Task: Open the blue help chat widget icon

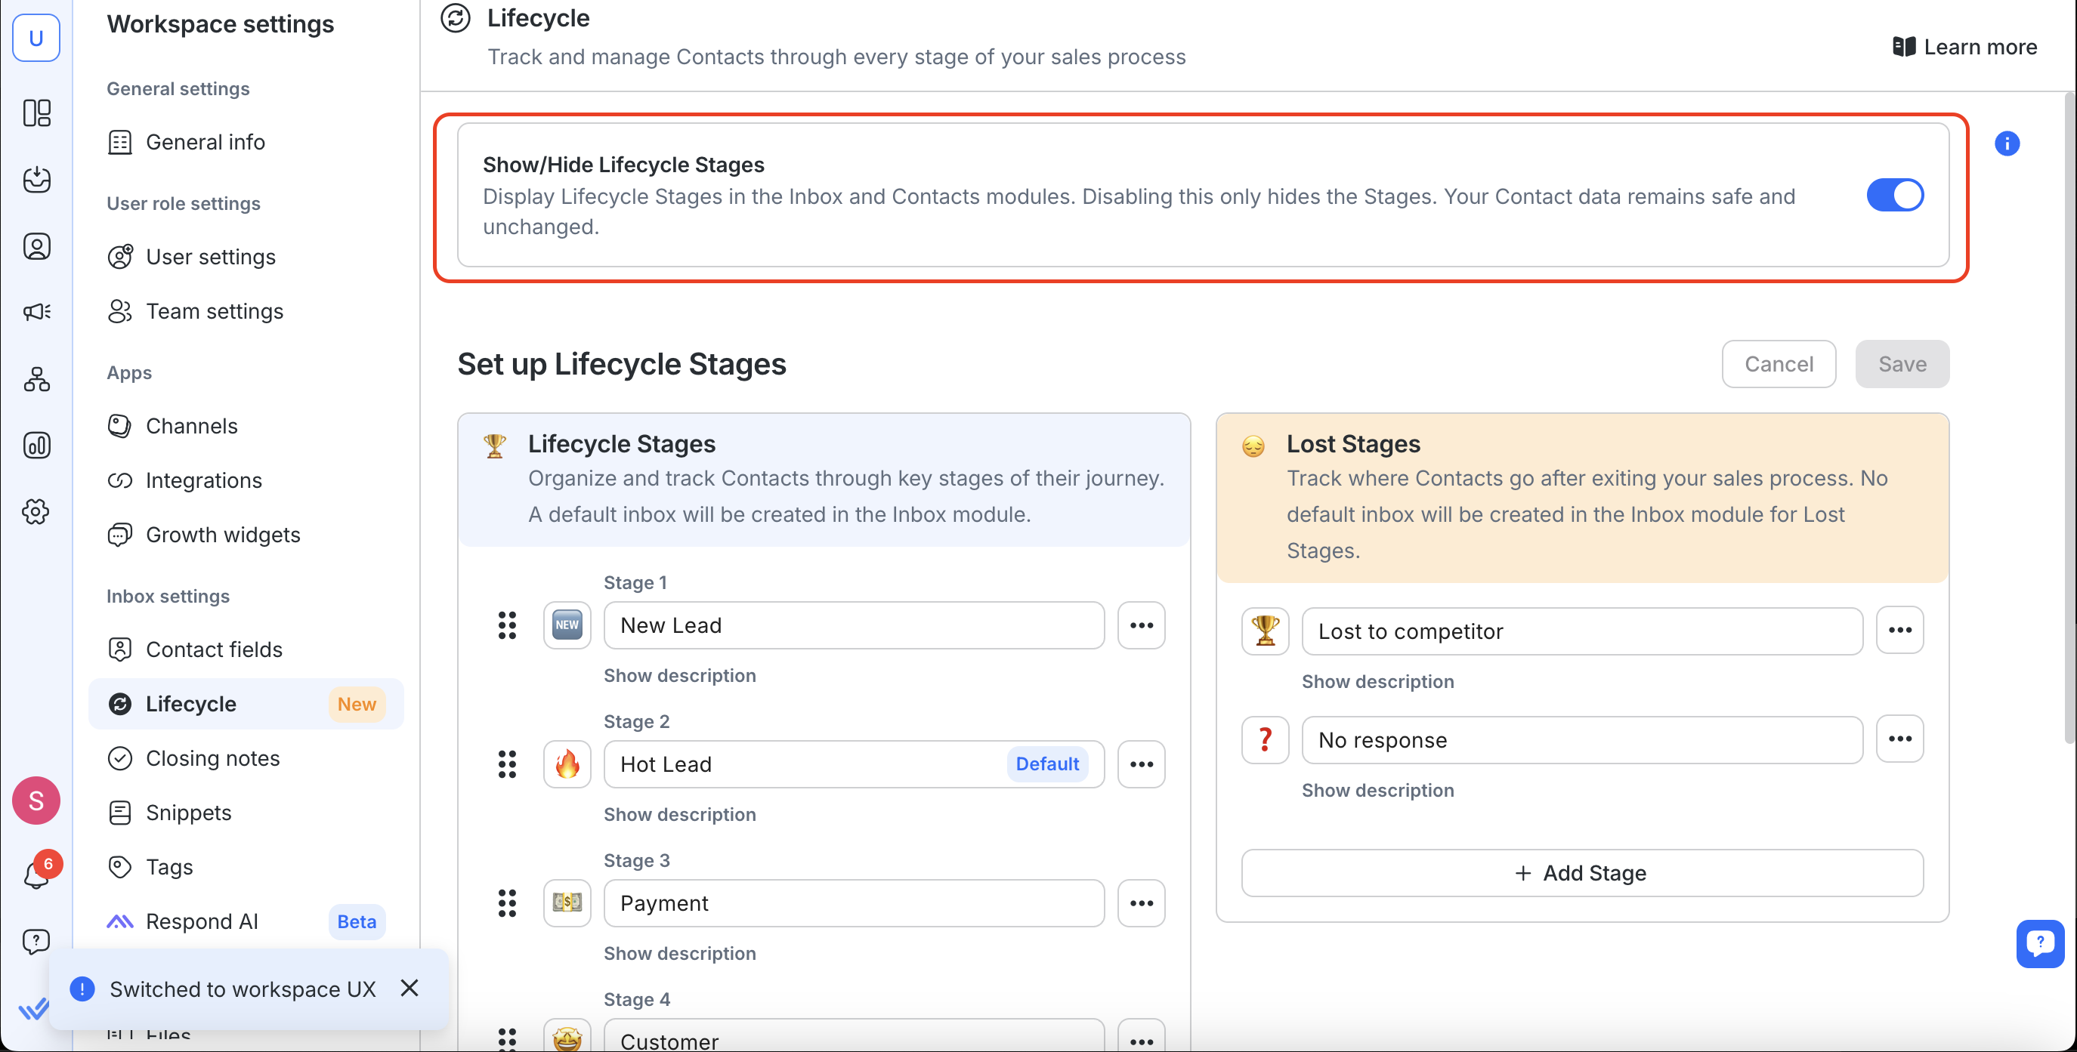Action: click(2040, 942)
